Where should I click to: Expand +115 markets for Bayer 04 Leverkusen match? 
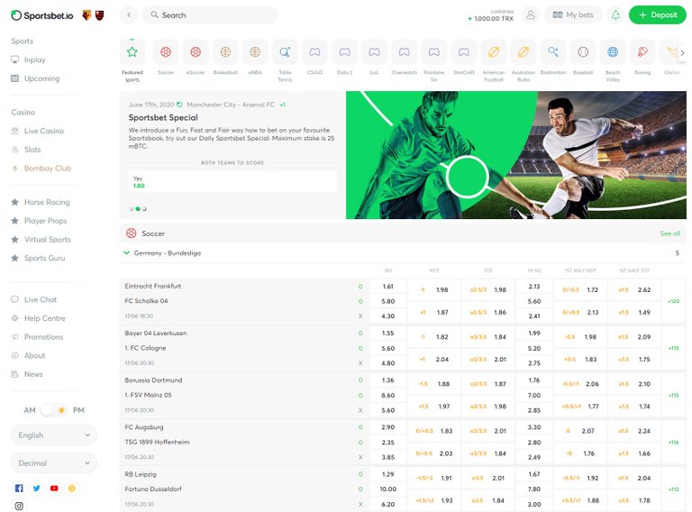tap(673, 348)
